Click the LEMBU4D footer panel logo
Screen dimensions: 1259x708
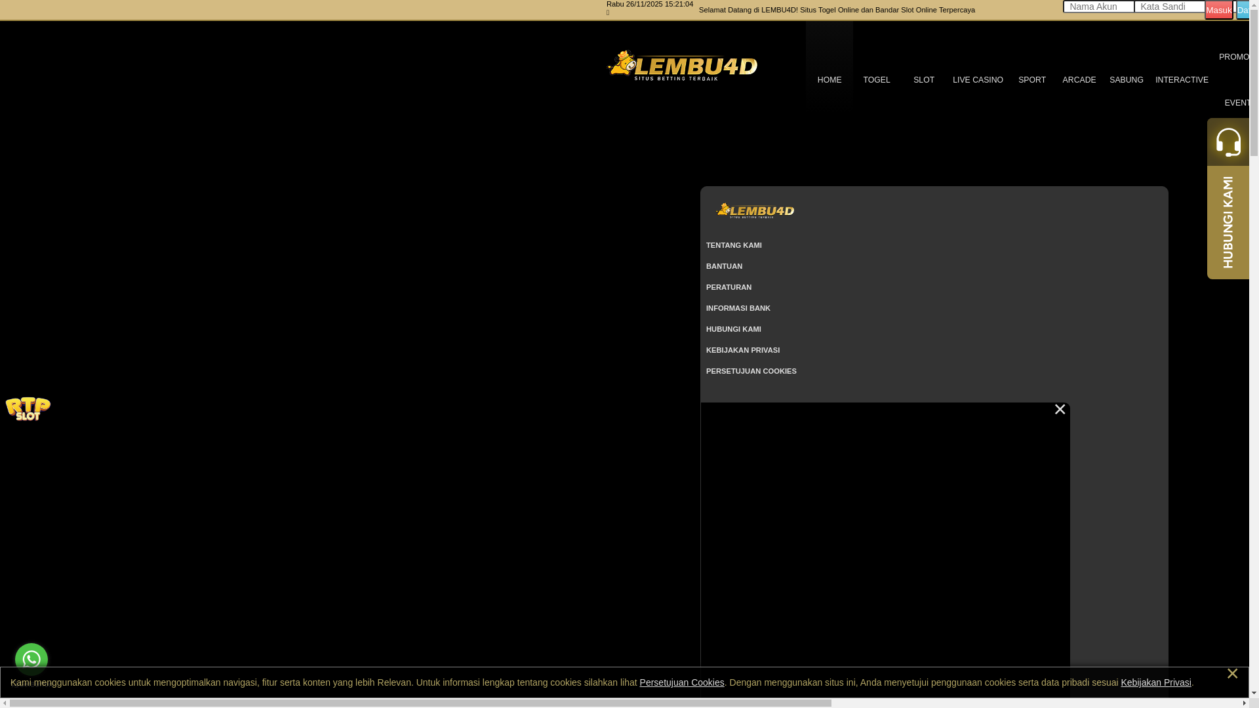click(755, 210)
